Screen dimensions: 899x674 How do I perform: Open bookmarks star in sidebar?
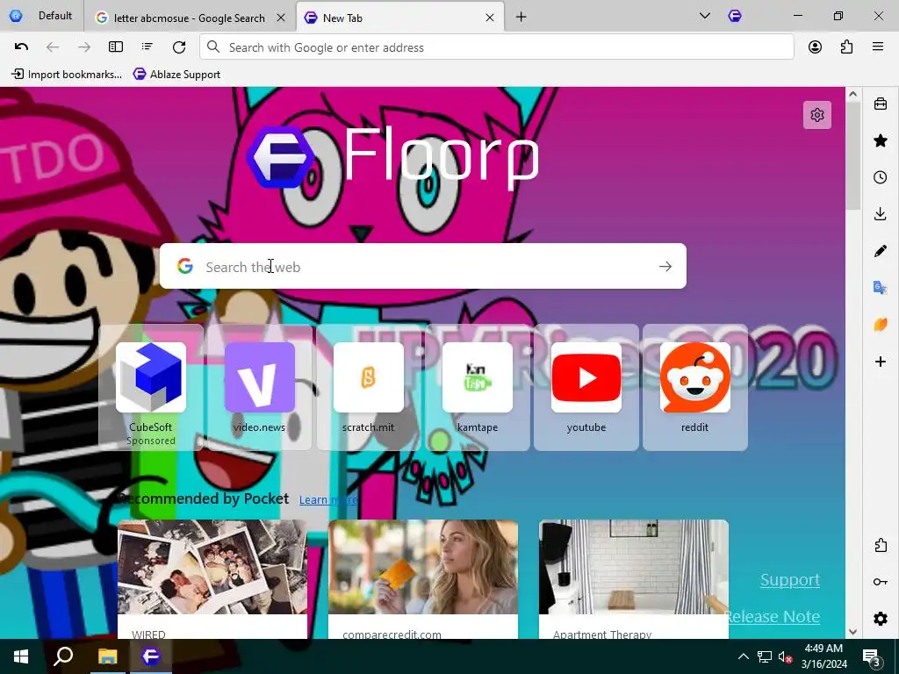(881, 140)
